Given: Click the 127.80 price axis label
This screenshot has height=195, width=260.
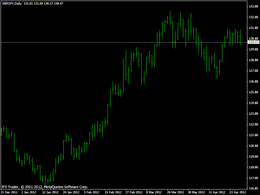Looking at the screenshot, I should [253, 71].
